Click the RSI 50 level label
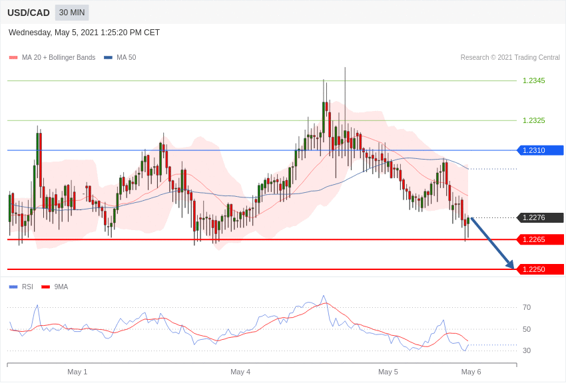The height and width of the screenshot is (383, 566). [x=527, y=329]
